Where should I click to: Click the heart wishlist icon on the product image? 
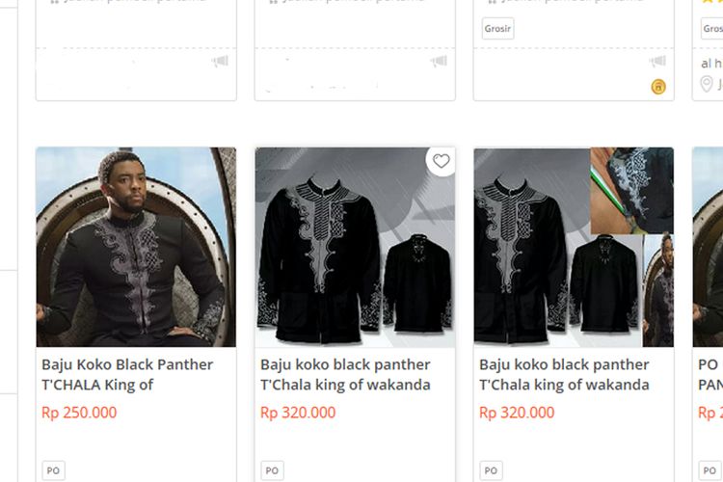(x=441, y=162)
